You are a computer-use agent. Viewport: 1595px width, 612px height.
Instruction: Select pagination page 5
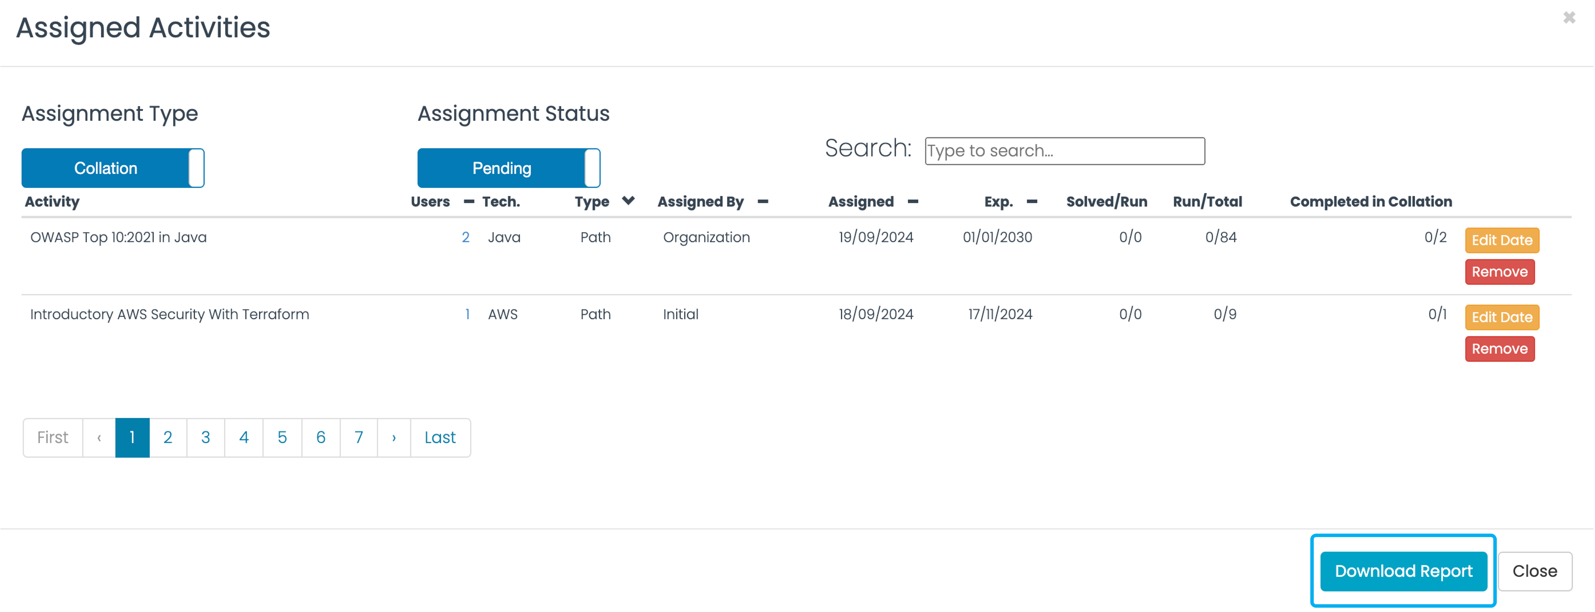coord(282,437)
